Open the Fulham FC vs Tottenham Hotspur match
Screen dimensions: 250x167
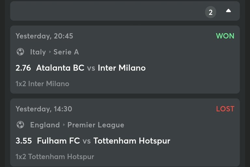tap(104, 141)
